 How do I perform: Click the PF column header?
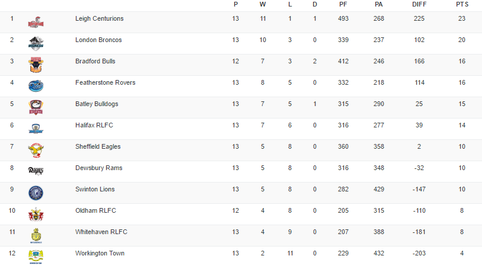(343, 4)
